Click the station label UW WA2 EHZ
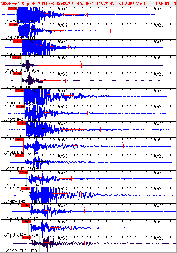Screen dimensions: 177x253 [x=14, y=218]
